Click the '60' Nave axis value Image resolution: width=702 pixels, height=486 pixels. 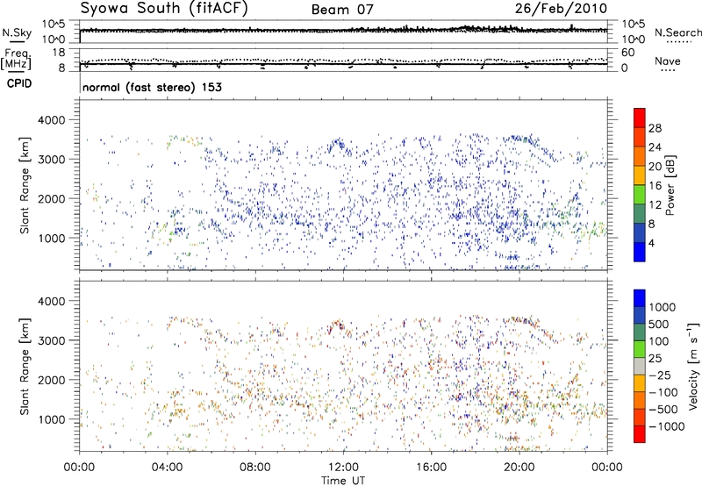[x=627, y=53]
